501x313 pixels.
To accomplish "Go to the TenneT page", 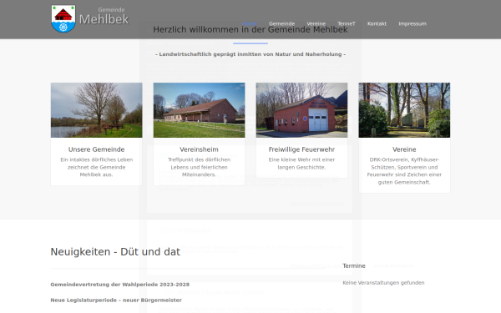I will [x=347, y=23].
